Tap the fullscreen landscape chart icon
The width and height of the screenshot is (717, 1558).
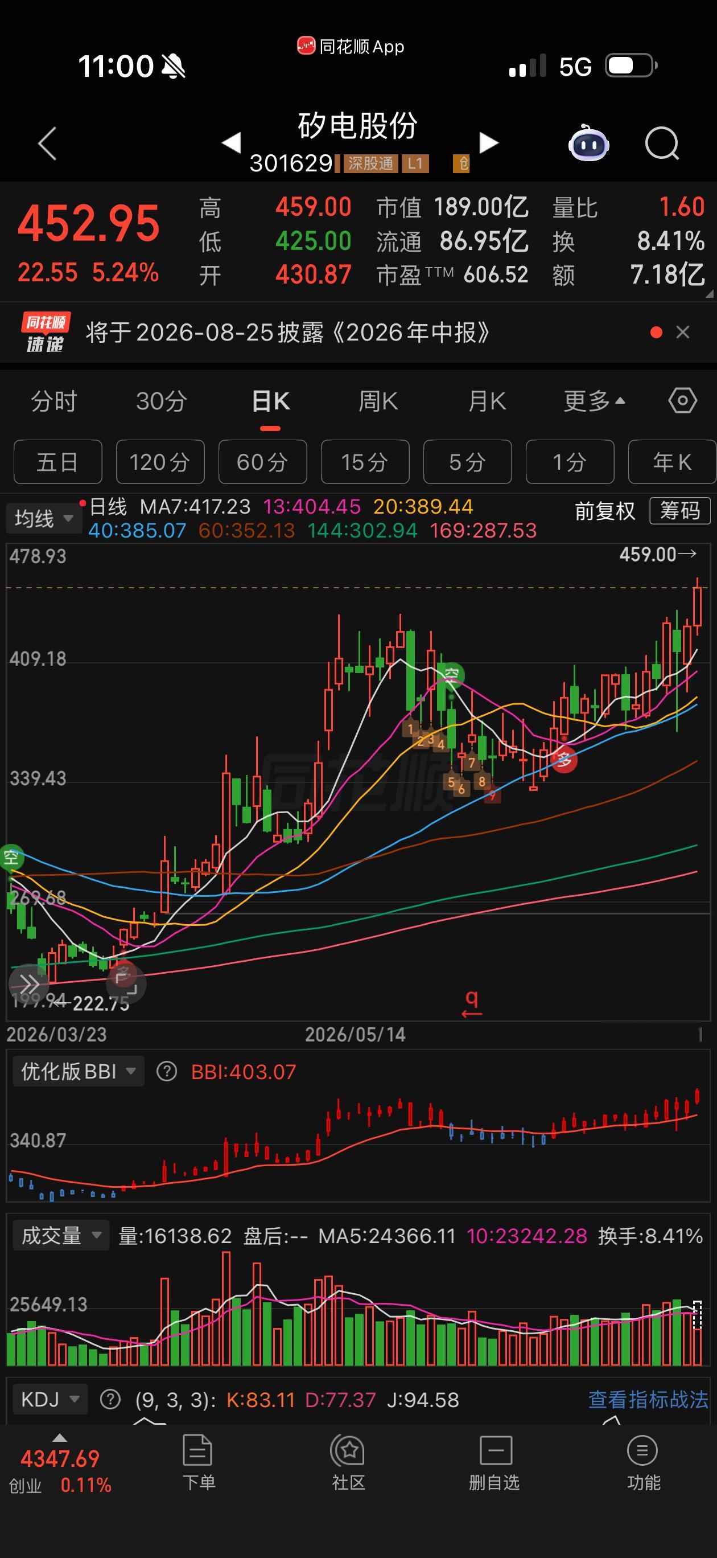[x=126, y=984]
